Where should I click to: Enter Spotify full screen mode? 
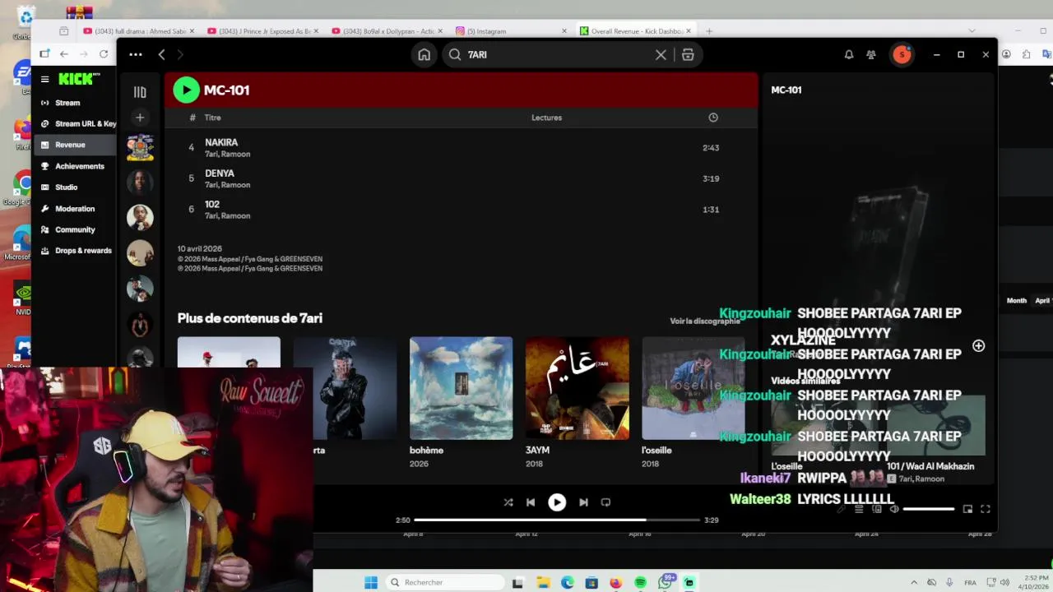pyautogui.click(x=986, y=509)
